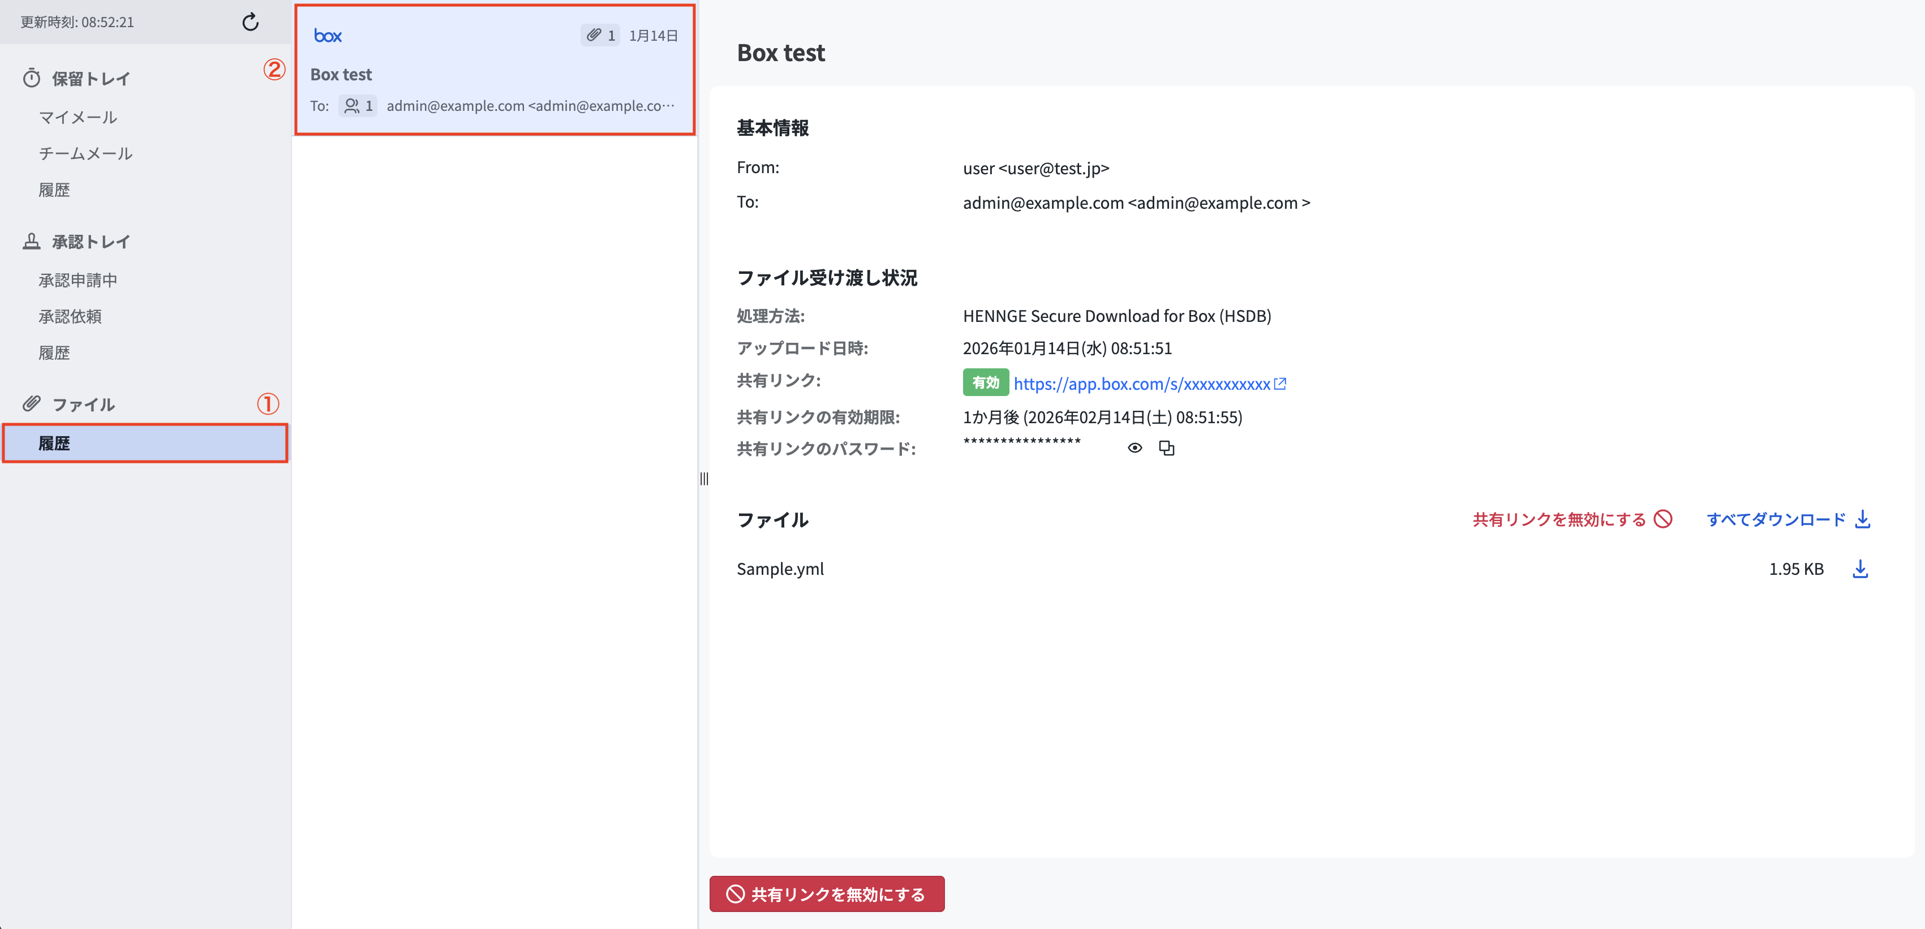This screenshot has height=929, width=1925.
Task: Click the recipients count icon in mail item
Action: (x=358, y=105)
